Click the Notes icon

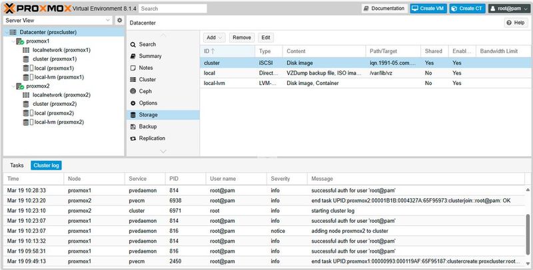click(133, 68)
